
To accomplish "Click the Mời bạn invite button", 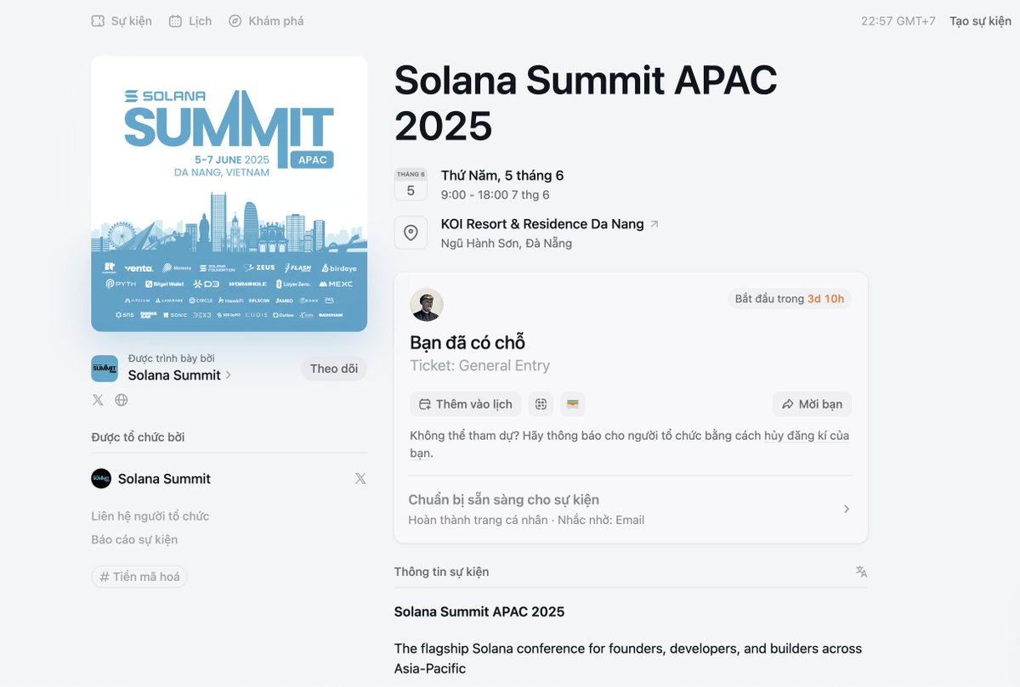I will pos(812,404).
